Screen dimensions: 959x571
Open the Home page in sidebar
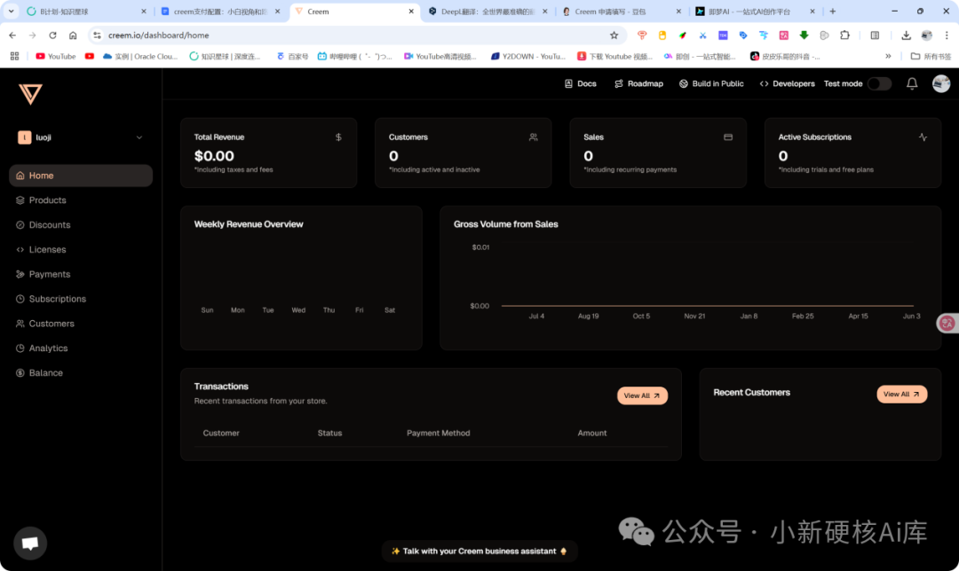[81, 176]
